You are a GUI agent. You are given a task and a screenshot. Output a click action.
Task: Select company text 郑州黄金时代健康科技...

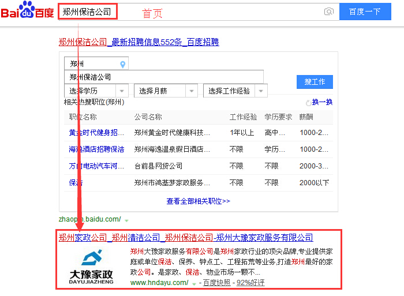tap(172, 133)
